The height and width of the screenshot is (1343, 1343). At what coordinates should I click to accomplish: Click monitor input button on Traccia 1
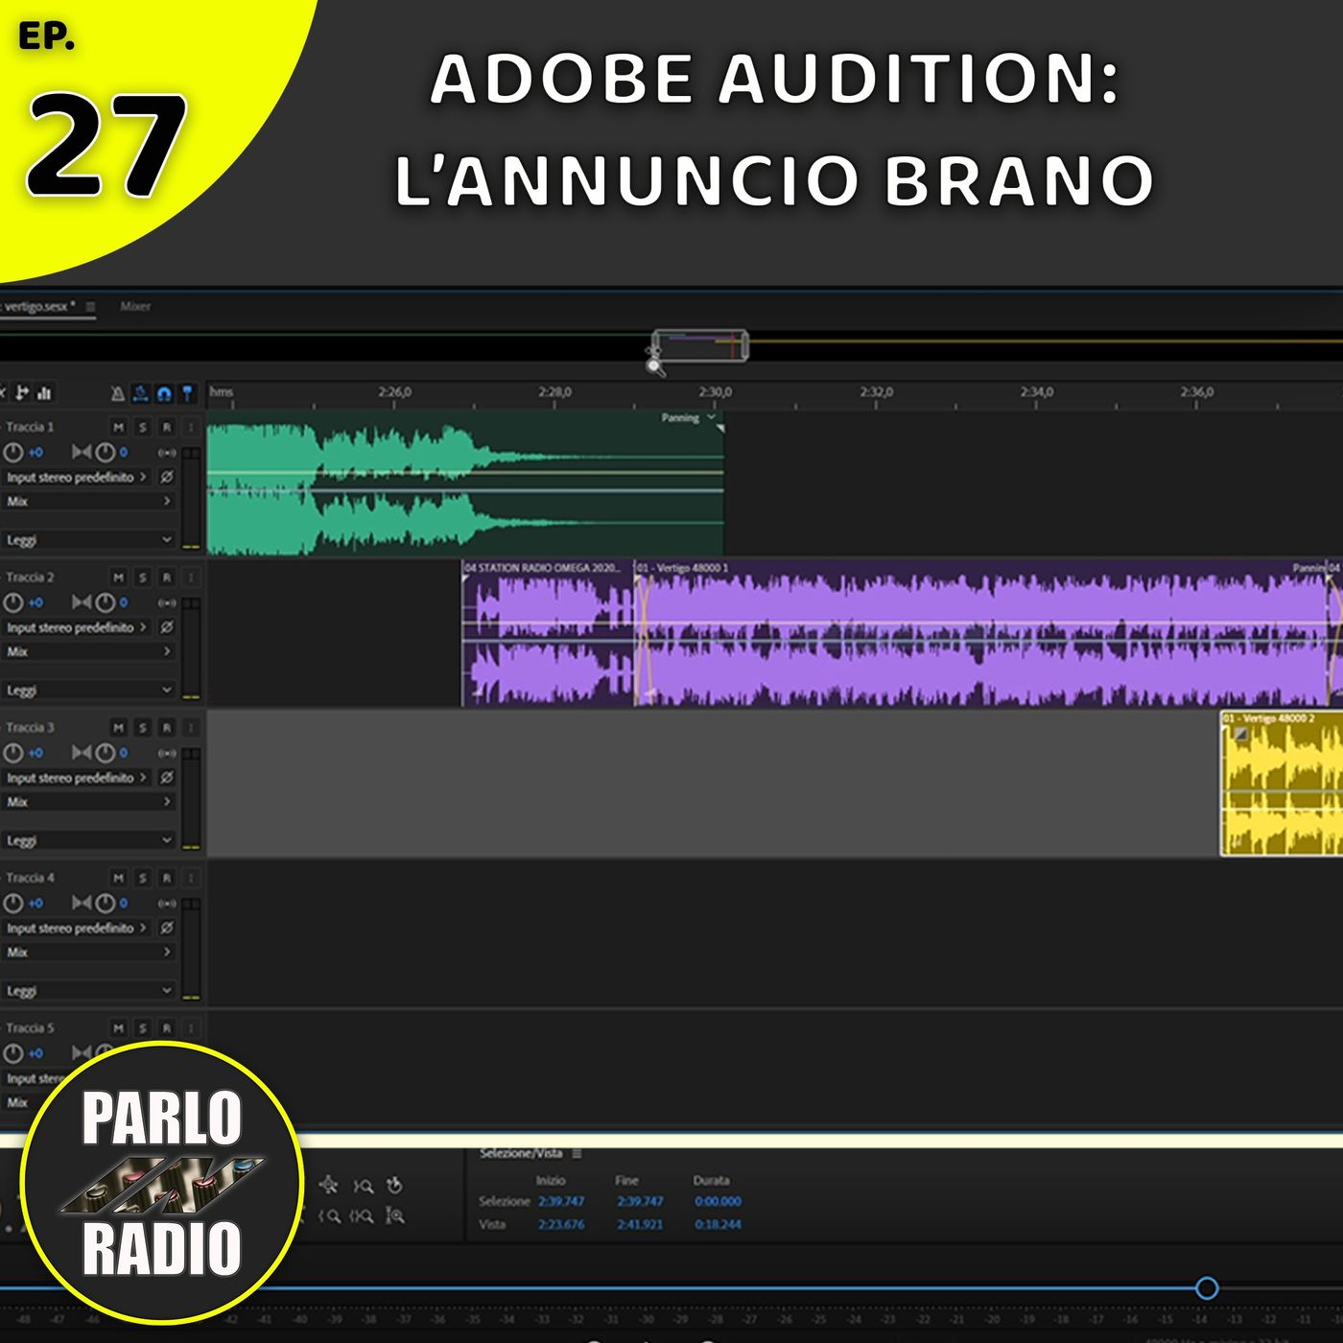[x=190, y=427]
